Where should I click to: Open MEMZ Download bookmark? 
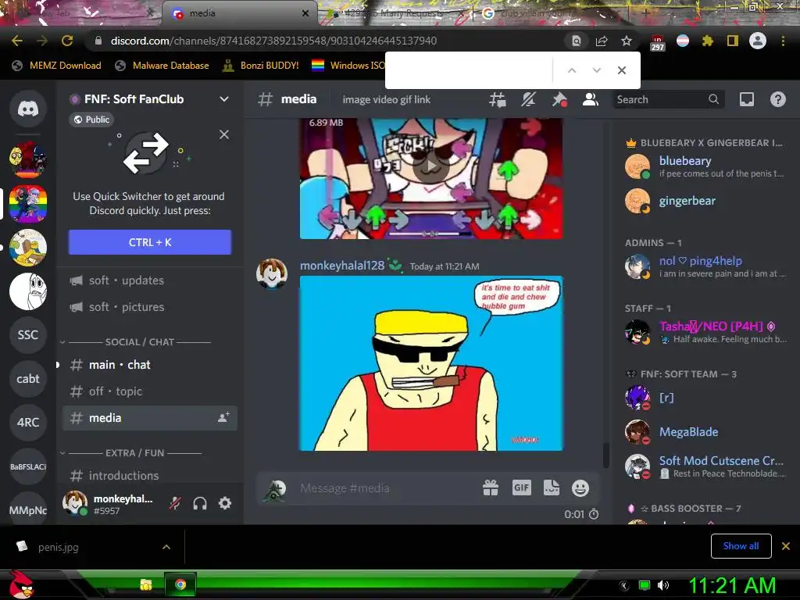point(56,66)
